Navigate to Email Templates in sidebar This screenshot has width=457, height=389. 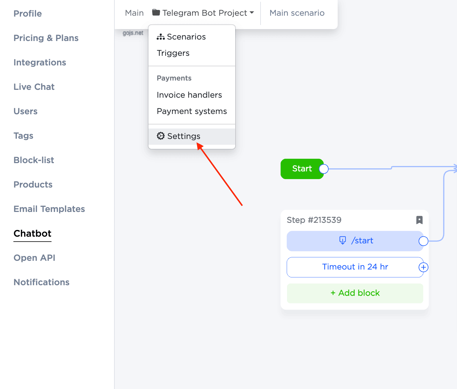[x=49, y=209]
